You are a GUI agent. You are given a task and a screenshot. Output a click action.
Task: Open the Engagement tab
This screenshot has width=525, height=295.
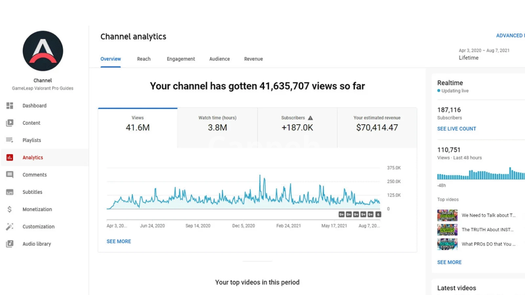pos(181,59)
